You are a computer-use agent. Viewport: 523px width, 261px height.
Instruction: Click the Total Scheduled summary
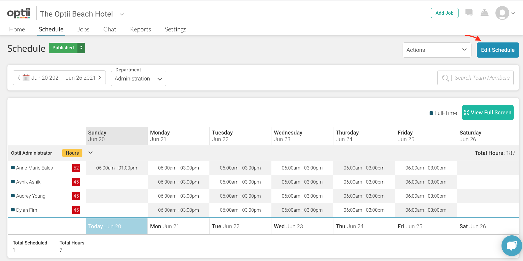pyautogui.click(x=30, y=246)
